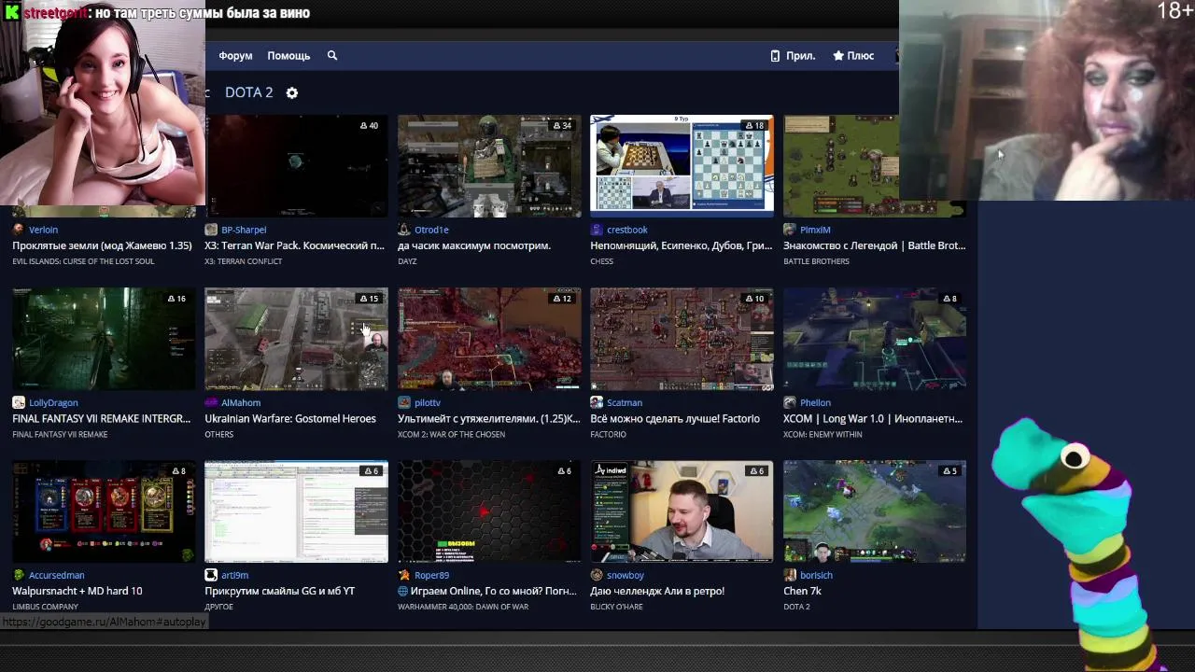Click borisich channel avatar icon
Screen dimensions: 1195x672
click(790, 575)
